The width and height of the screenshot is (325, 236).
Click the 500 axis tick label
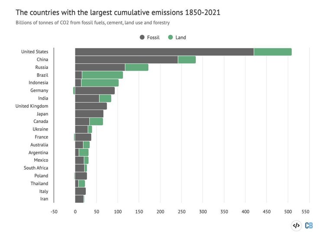click(288, 212)
